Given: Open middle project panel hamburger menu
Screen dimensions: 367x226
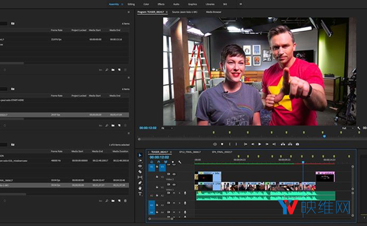Looking at the screenshot, I should (x=128, y=77).
